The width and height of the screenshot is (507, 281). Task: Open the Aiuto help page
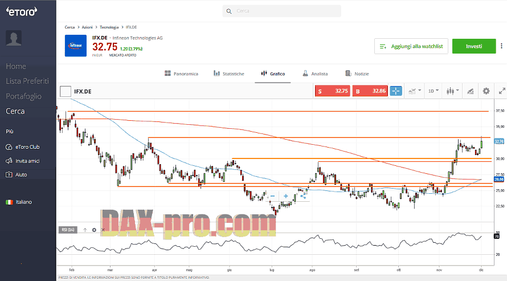click(x=21, y=174)
